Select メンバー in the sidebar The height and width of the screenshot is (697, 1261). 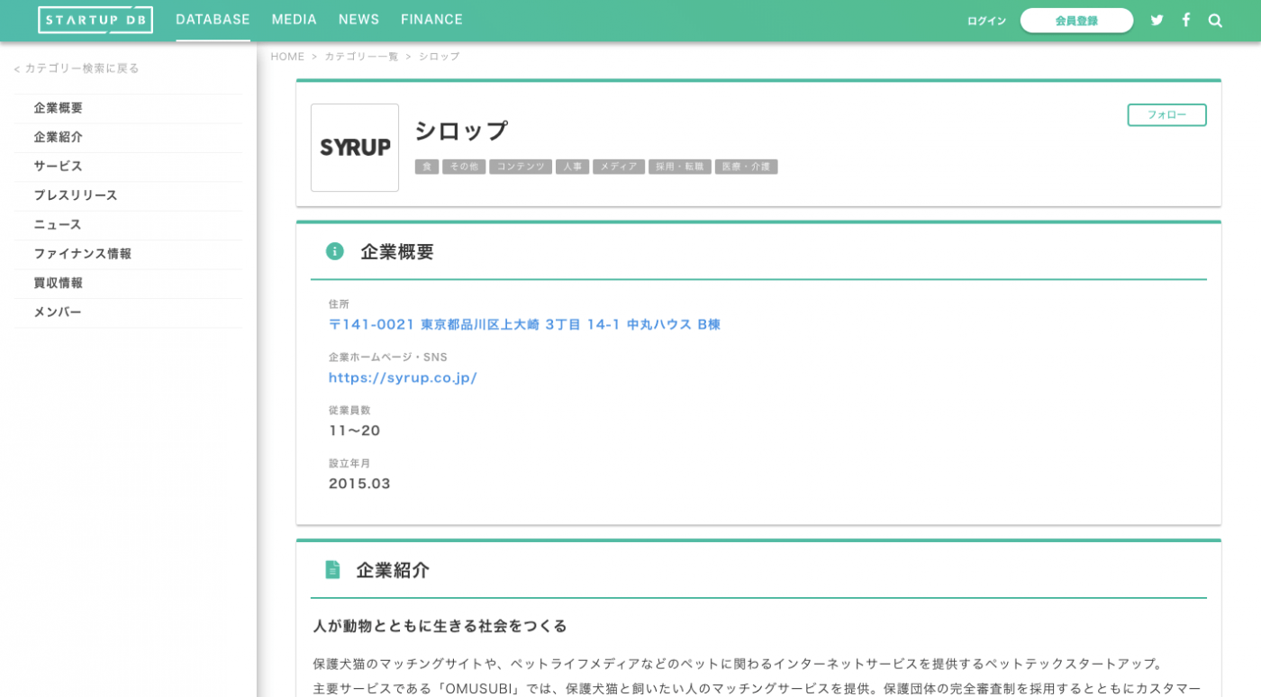128,312
